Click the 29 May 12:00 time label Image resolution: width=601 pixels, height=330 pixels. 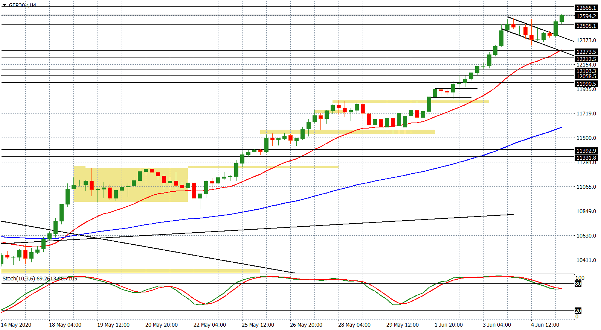tap(403, 325)
